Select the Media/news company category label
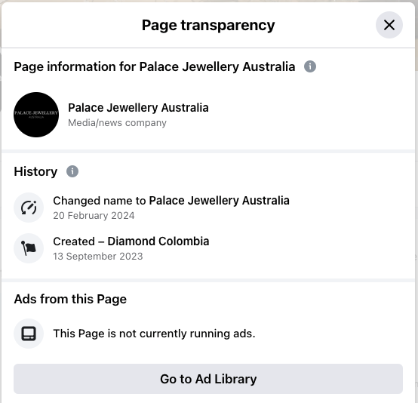Viewport: 418px width, 403px height. (x=117, y=123)
